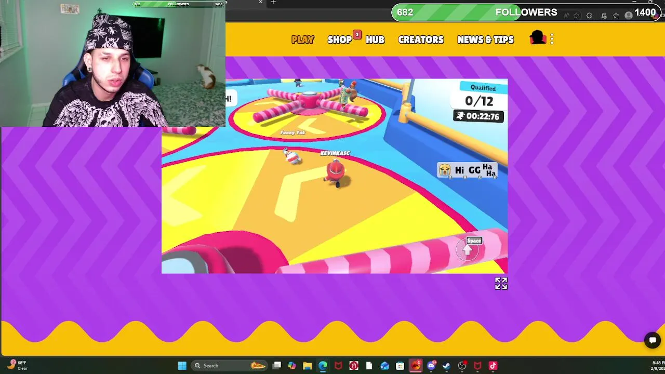Viewport: 665px width, 374px height.
Task: Open the SHOP page
Action: [340, 39]
